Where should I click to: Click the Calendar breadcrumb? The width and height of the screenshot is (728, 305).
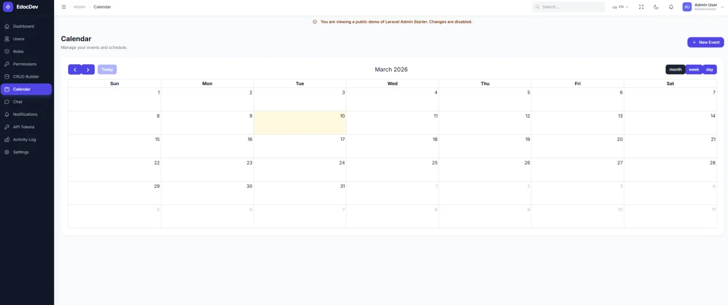102,7
